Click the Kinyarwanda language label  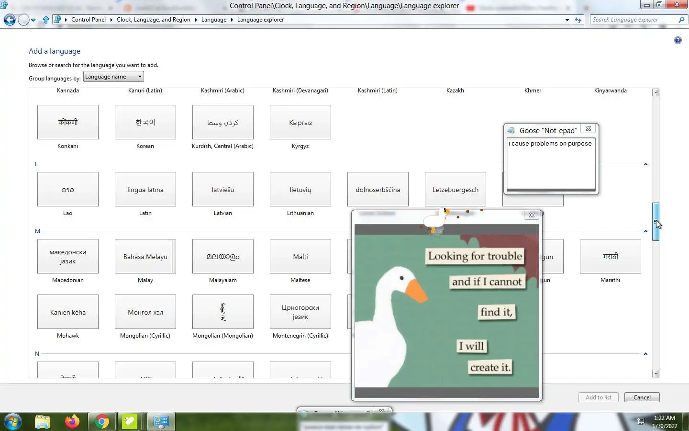click(x=611, y=91)
